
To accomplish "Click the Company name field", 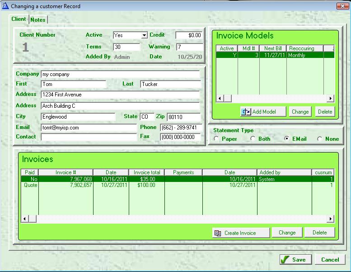I will [x=120, y=74].
